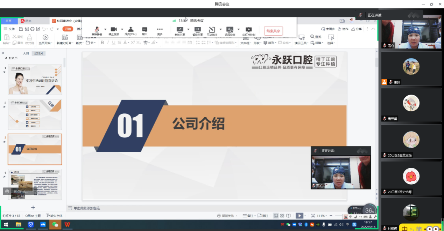The width and height of the screenshot is (444, 231).
Task: Open the interactive annotation (互动批注) tool
Action: tap(212, 30)
